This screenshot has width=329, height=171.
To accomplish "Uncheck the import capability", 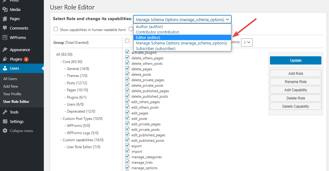I will 127,151.
